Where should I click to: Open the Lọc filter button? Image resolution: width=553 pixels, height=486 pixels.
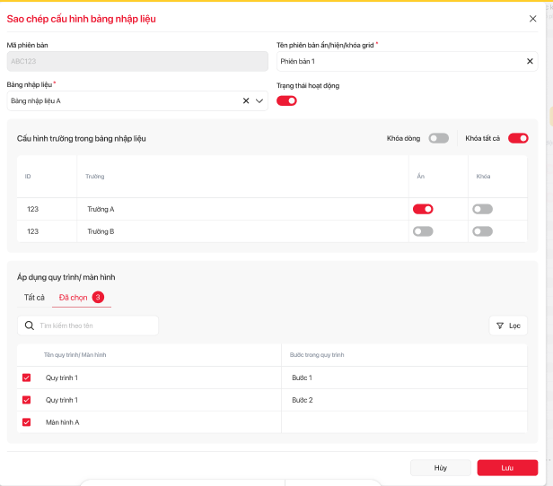tap(508, 325)
